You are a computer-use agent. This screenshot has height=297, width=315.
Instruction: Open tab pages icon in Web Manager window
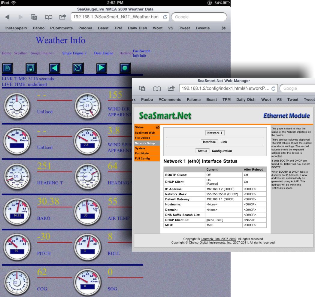[x=142, y=88]
